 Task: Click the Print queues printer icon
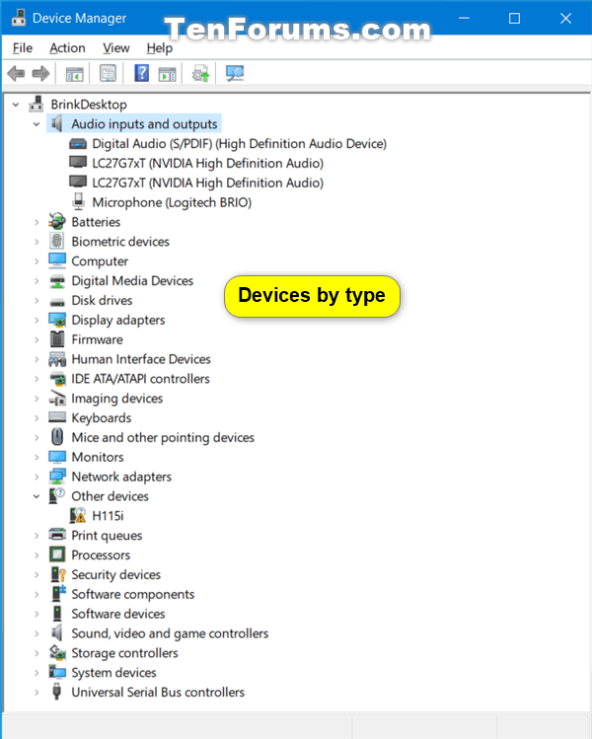coord(57,535)
